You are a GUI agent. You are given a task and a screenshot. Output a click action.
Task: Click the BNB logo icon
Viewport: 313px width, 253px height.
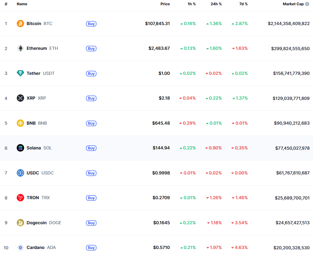20,123
